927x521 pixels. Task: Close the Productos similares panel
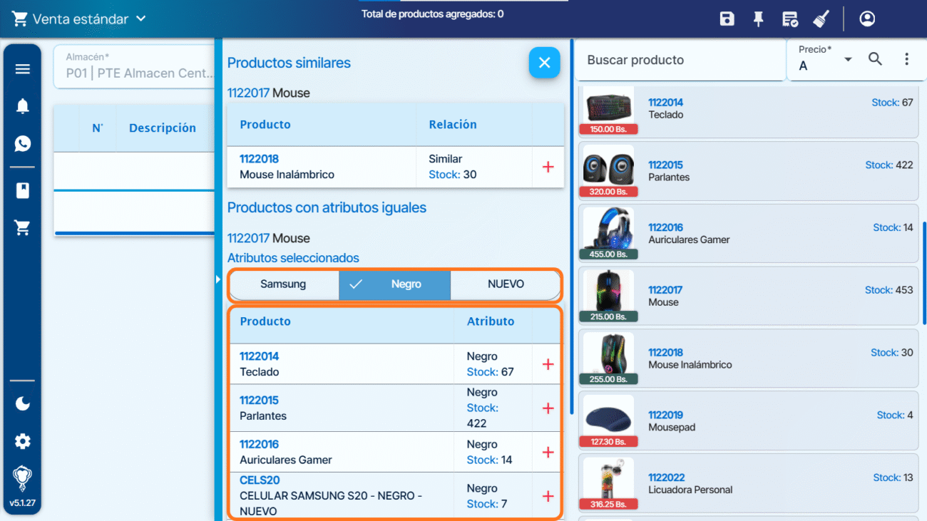pos(544,63)
